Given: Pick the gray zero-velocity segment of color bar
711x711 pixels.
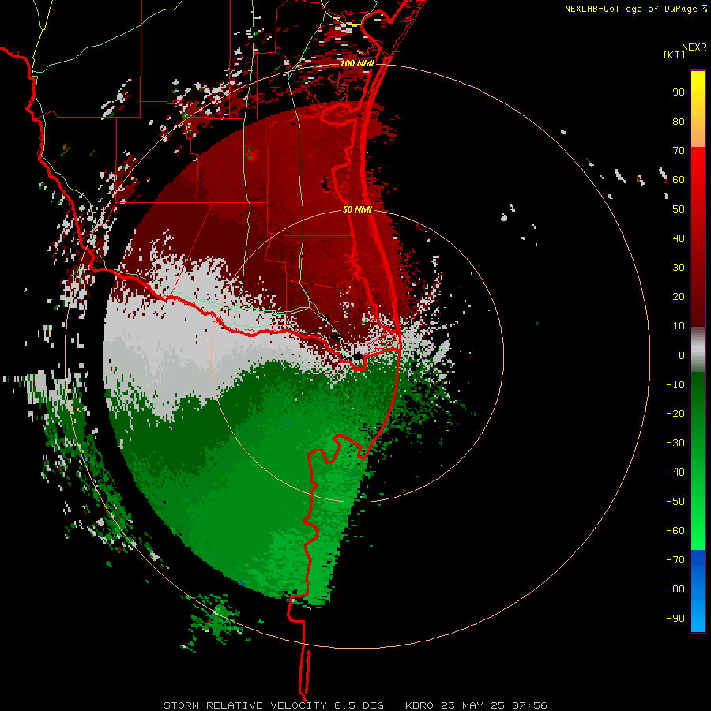Looking at the screenshot, I should [x=698, y=350].
